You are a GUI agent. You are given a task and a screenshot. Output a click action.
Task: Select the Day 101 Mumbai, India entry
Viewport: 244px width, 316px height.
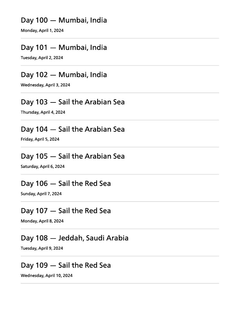pyautogui.click(x=64, y=48)
